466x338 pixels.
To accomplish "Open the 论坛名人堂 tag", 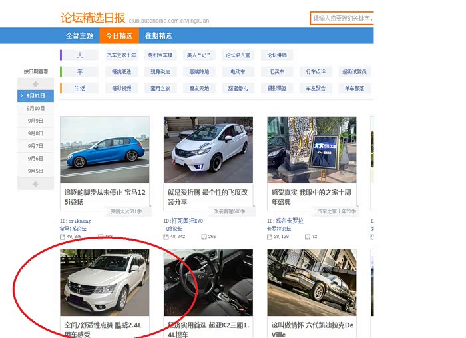I will tap(238, 55).
